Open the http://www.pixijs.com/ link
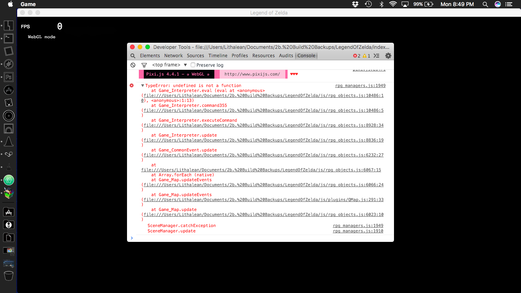Screen dimensions: 521x293 click(252, 74)
